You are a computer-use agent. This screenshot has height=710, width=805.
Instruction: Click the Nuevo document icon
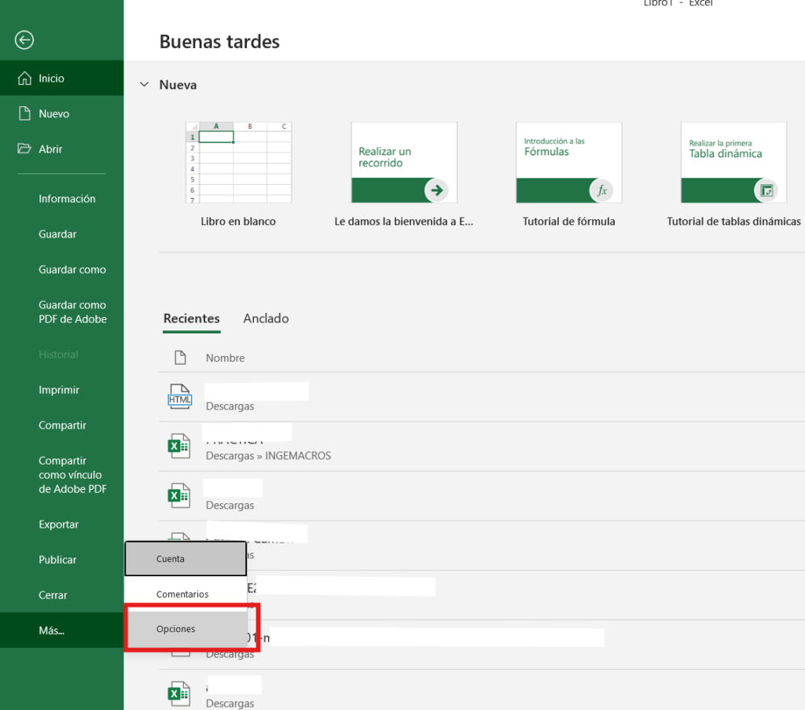[x=24, y=113]
